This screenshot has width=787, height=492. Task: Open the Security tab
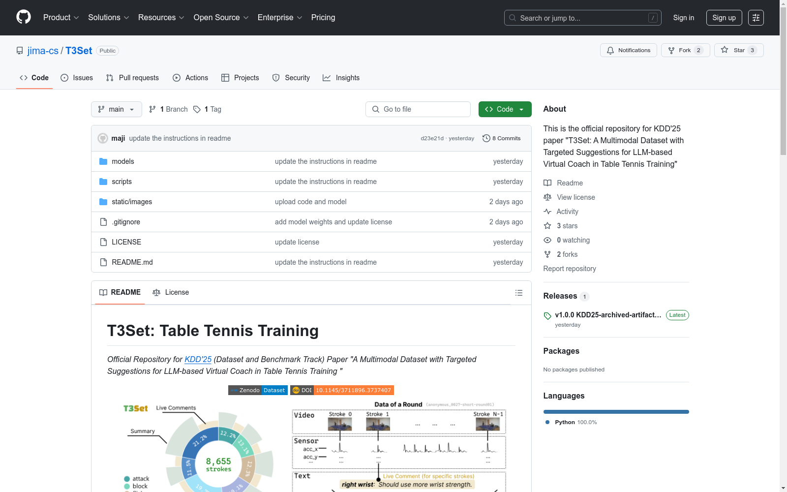point(291,78)
